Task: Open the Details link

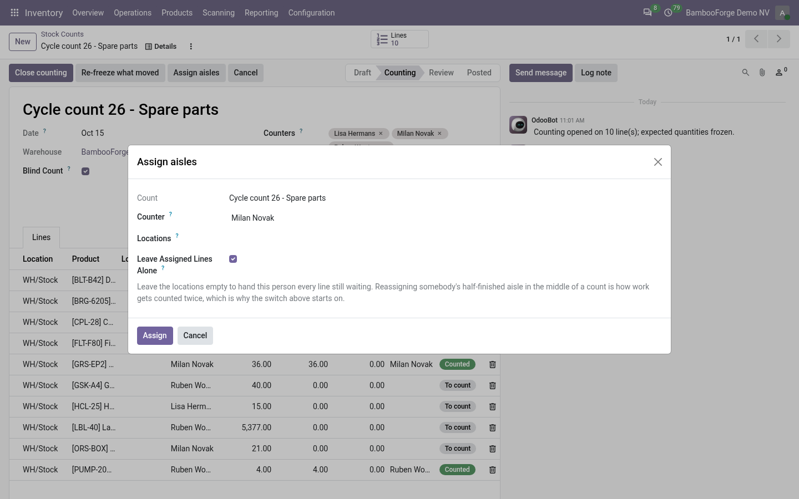Action: [161, 47]
